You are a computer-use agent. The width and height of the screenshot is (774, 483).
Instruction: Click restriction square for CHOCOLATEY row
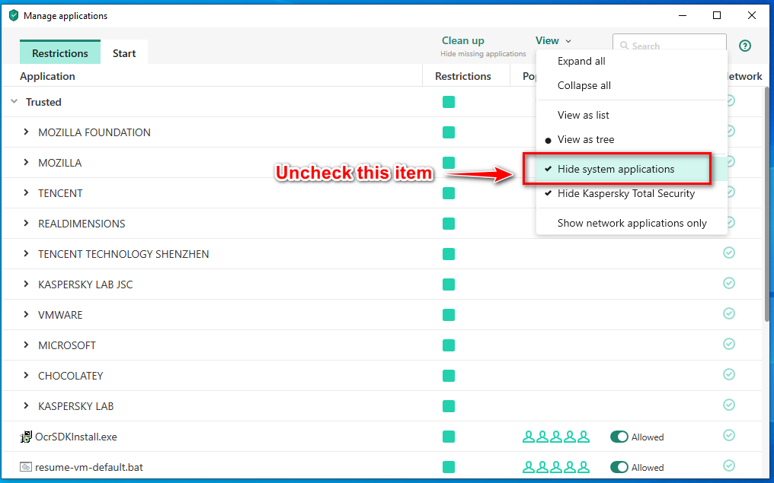point(448,376)
